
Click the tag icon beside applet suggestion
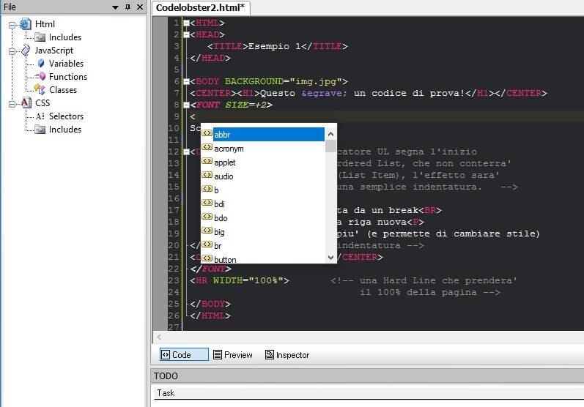pyautogui.click(x=207, y=162)
